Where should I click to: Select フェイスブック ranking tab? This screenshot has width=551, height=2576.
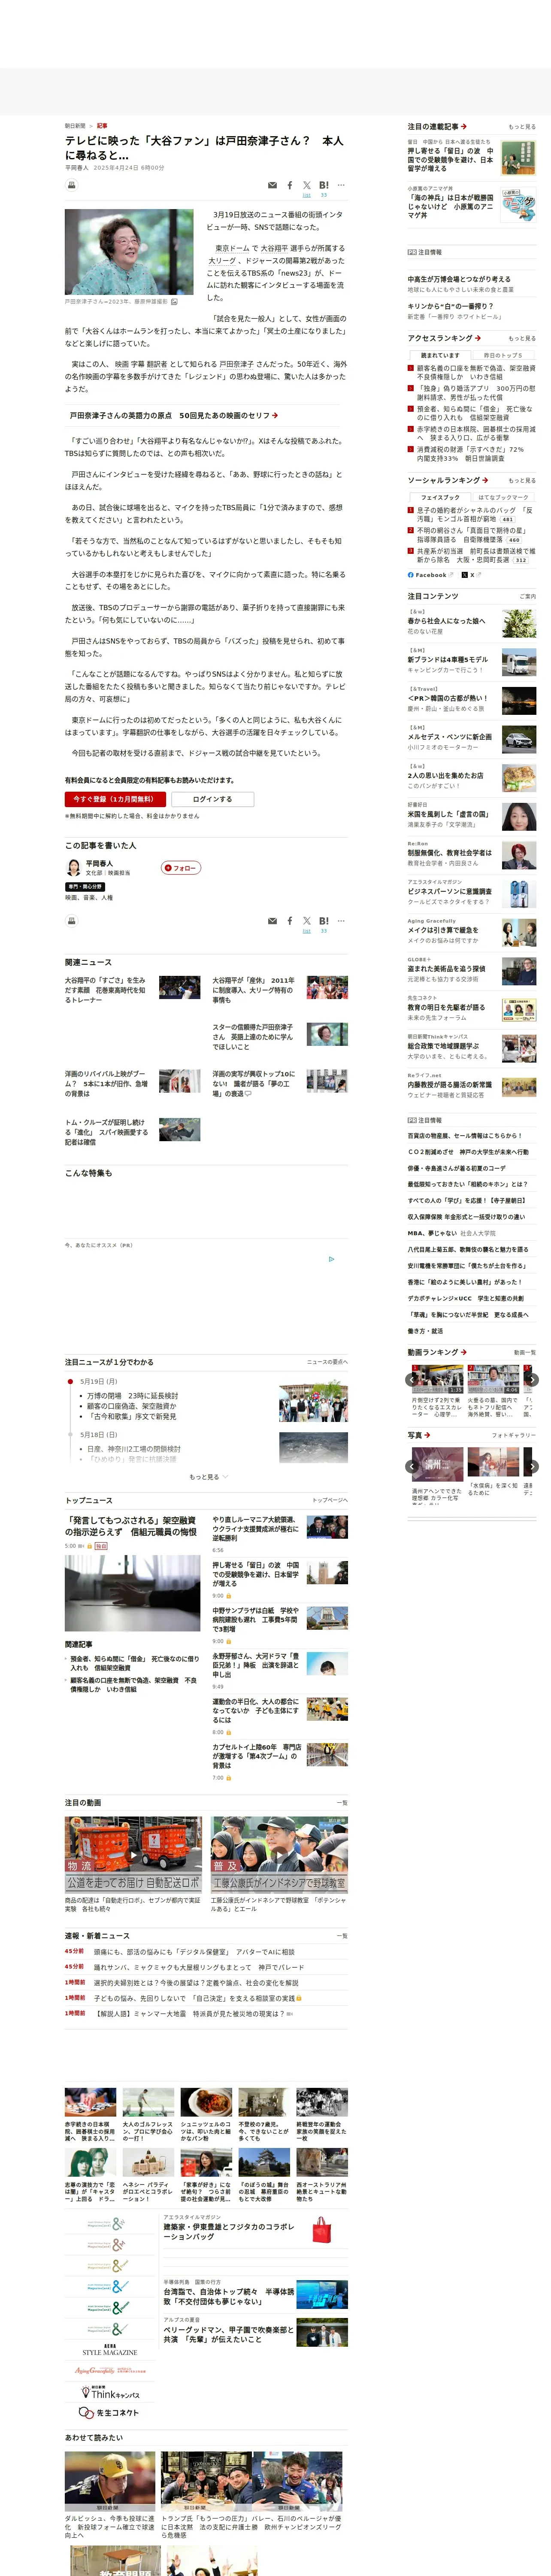[440, 497]
